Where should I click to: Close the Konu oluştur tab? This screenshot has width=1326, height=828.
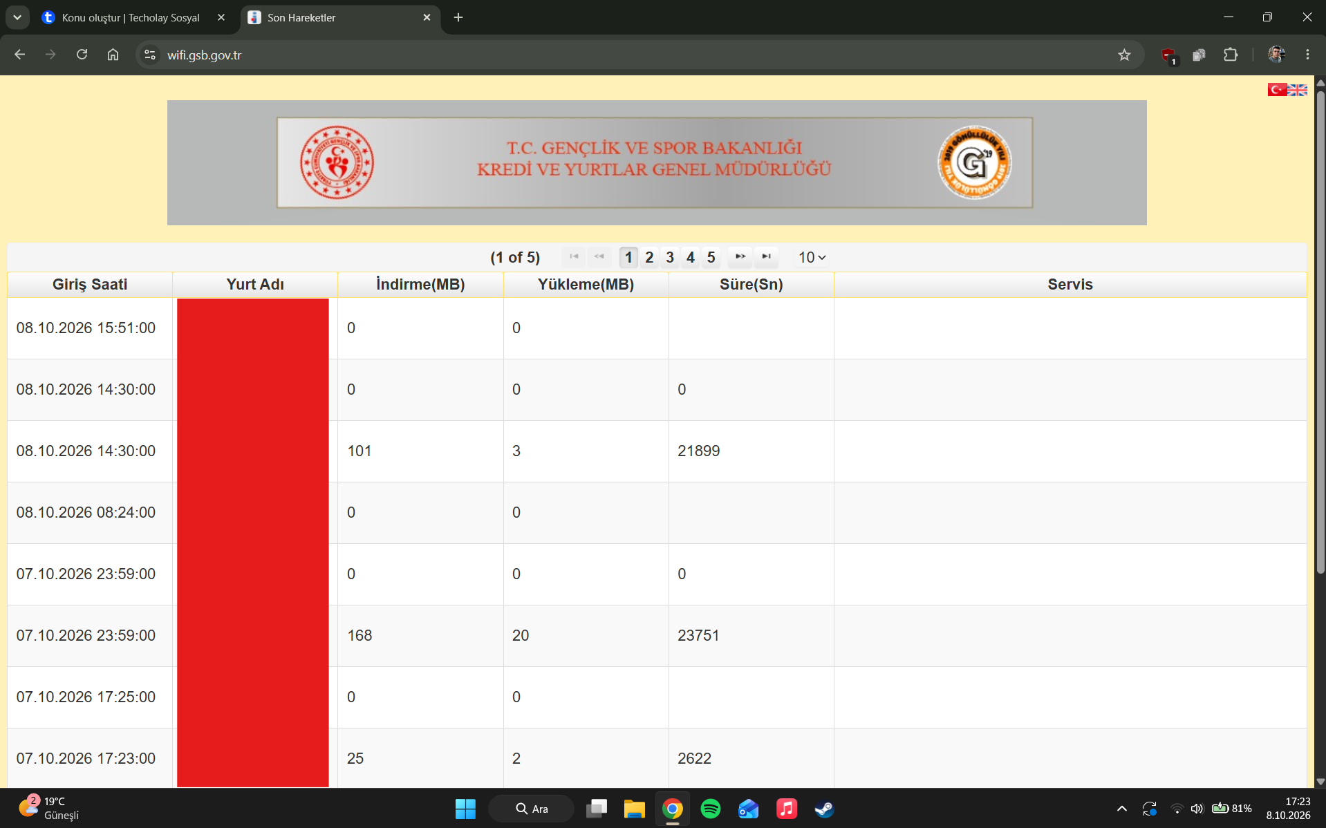[221, 18]
